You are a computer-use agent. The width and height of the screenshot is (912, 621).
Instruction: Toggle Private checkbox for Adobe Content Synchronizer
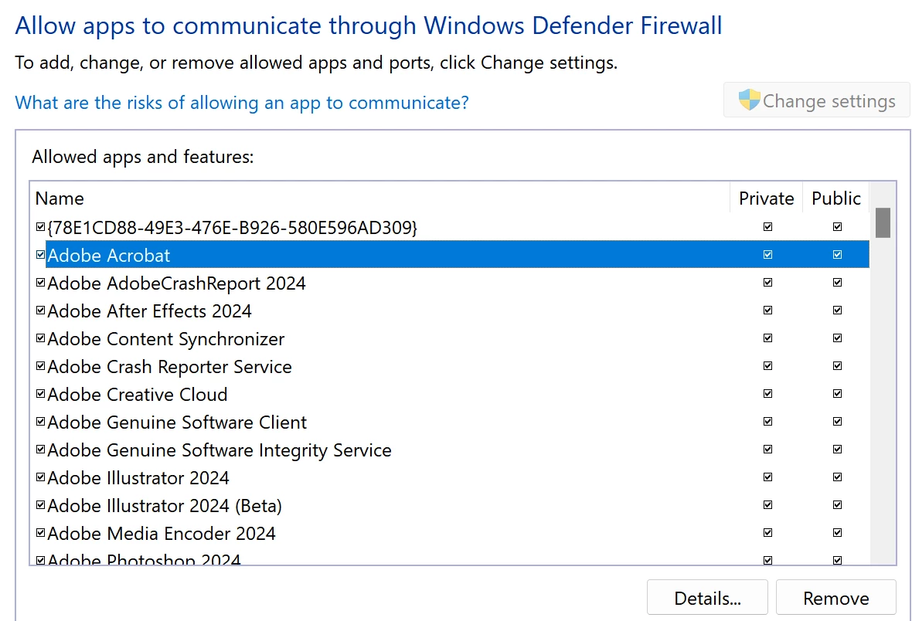pyautogui.click(x=767, y=338)
